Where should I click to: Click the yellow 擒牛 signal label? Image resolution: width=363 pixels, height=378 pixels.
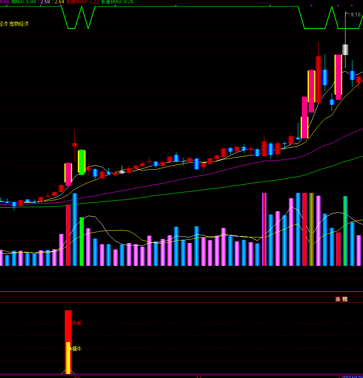[77, 349]
